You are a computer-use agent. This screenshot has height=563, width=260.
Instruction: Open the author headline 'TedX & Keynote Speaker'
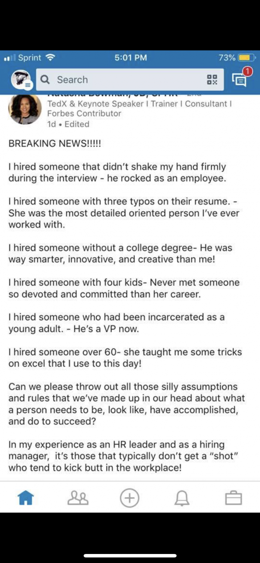pyautogui.click(x=139, y=108)
